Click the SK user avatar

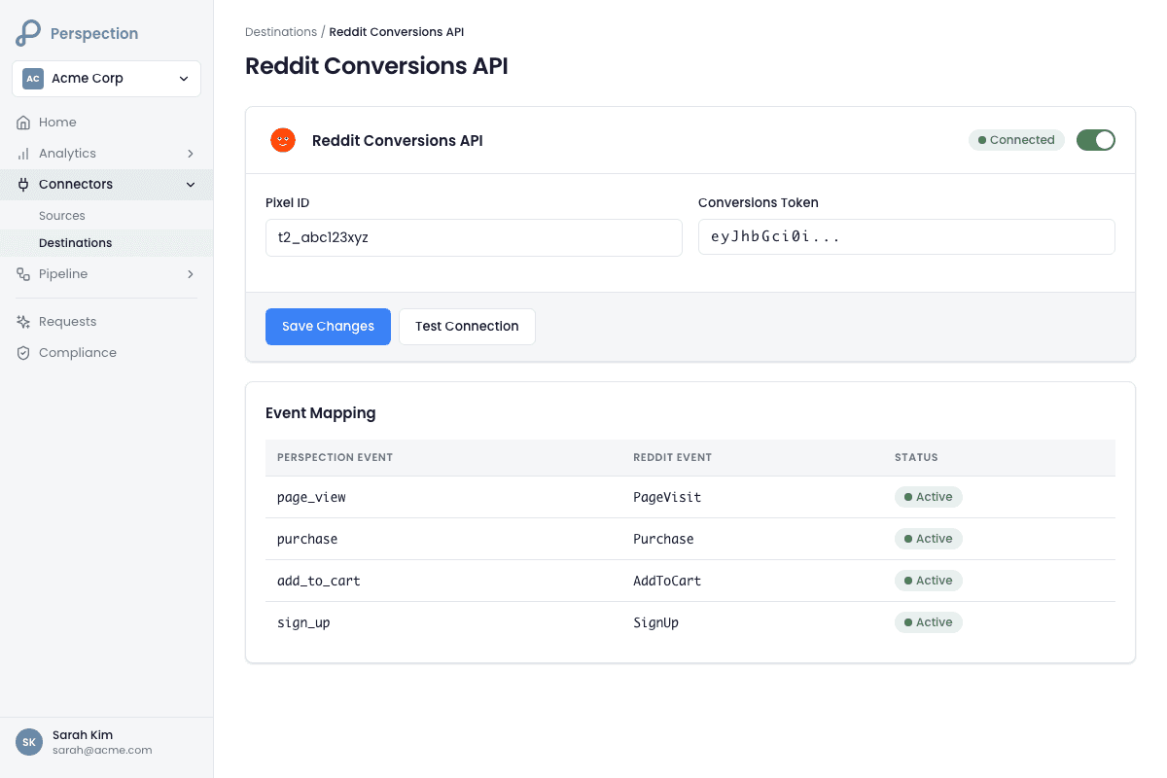tap(29, 742)
